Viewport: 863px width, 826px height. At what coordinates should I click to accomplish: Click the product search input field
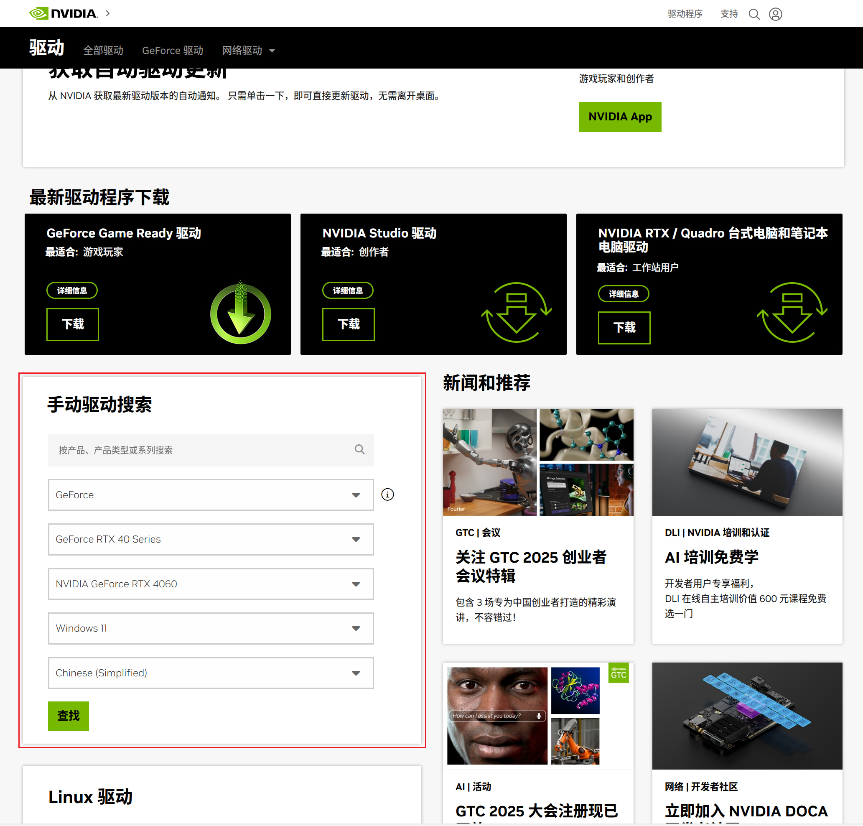pyautogui.click(x=211, y=450)
